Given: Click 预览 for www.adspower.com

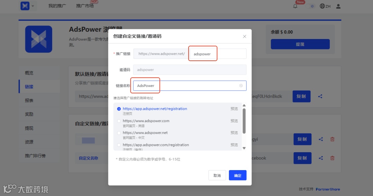Looking at the screenshot, I should click(234, 121).
